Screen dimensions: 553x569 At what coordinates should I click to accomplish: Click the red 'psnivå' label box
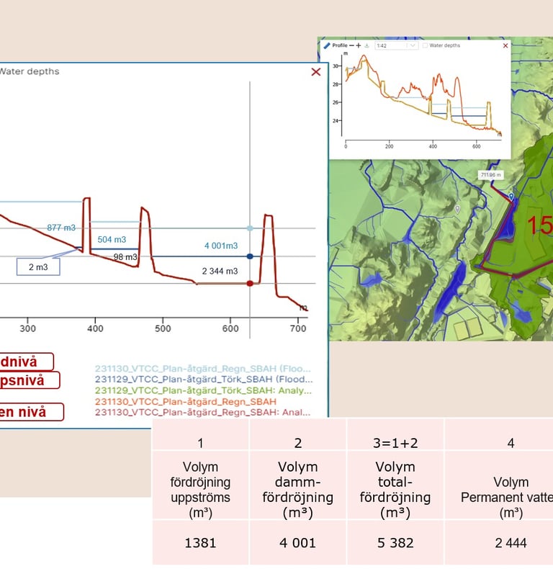pos(30,380)
